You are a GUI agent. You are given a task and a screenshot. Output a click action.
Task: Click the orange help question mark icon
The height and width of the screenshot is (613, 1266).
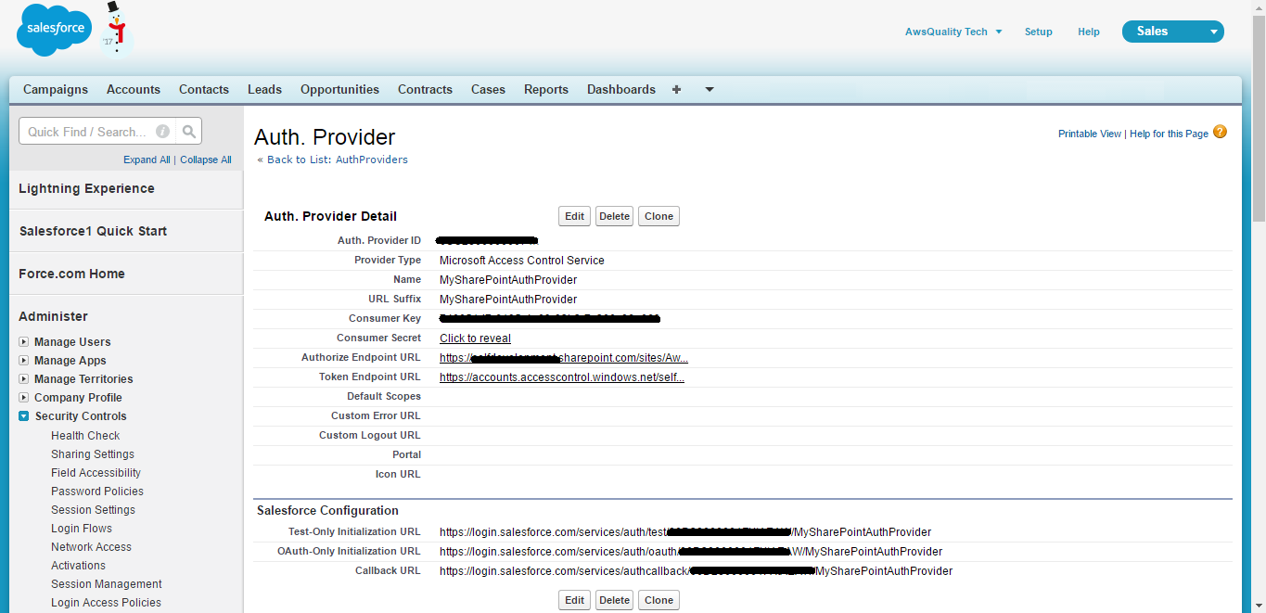[x=1220, y=132]
